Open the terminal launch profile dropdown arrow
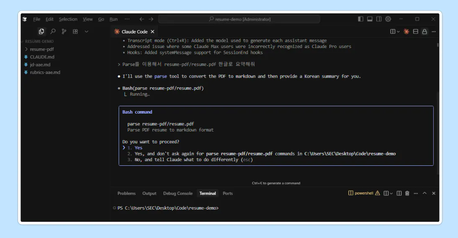 click(391, 193)
